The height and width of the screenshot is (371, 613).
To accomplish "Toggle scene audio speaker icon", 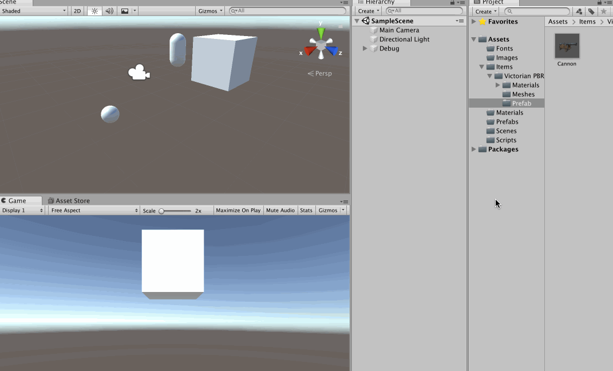I will (x=109, y=11).
